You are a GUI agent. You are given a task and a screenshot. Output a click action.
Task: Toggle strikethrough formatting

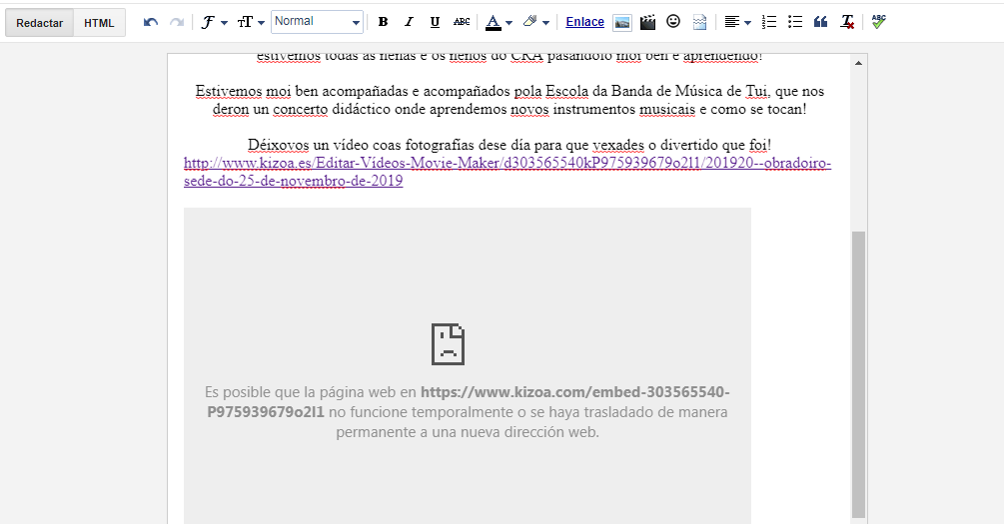pos(461,22)
